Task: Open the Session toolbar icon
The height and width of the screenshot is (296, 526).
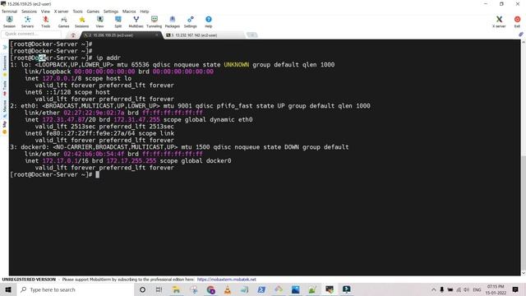Action: 9,22
